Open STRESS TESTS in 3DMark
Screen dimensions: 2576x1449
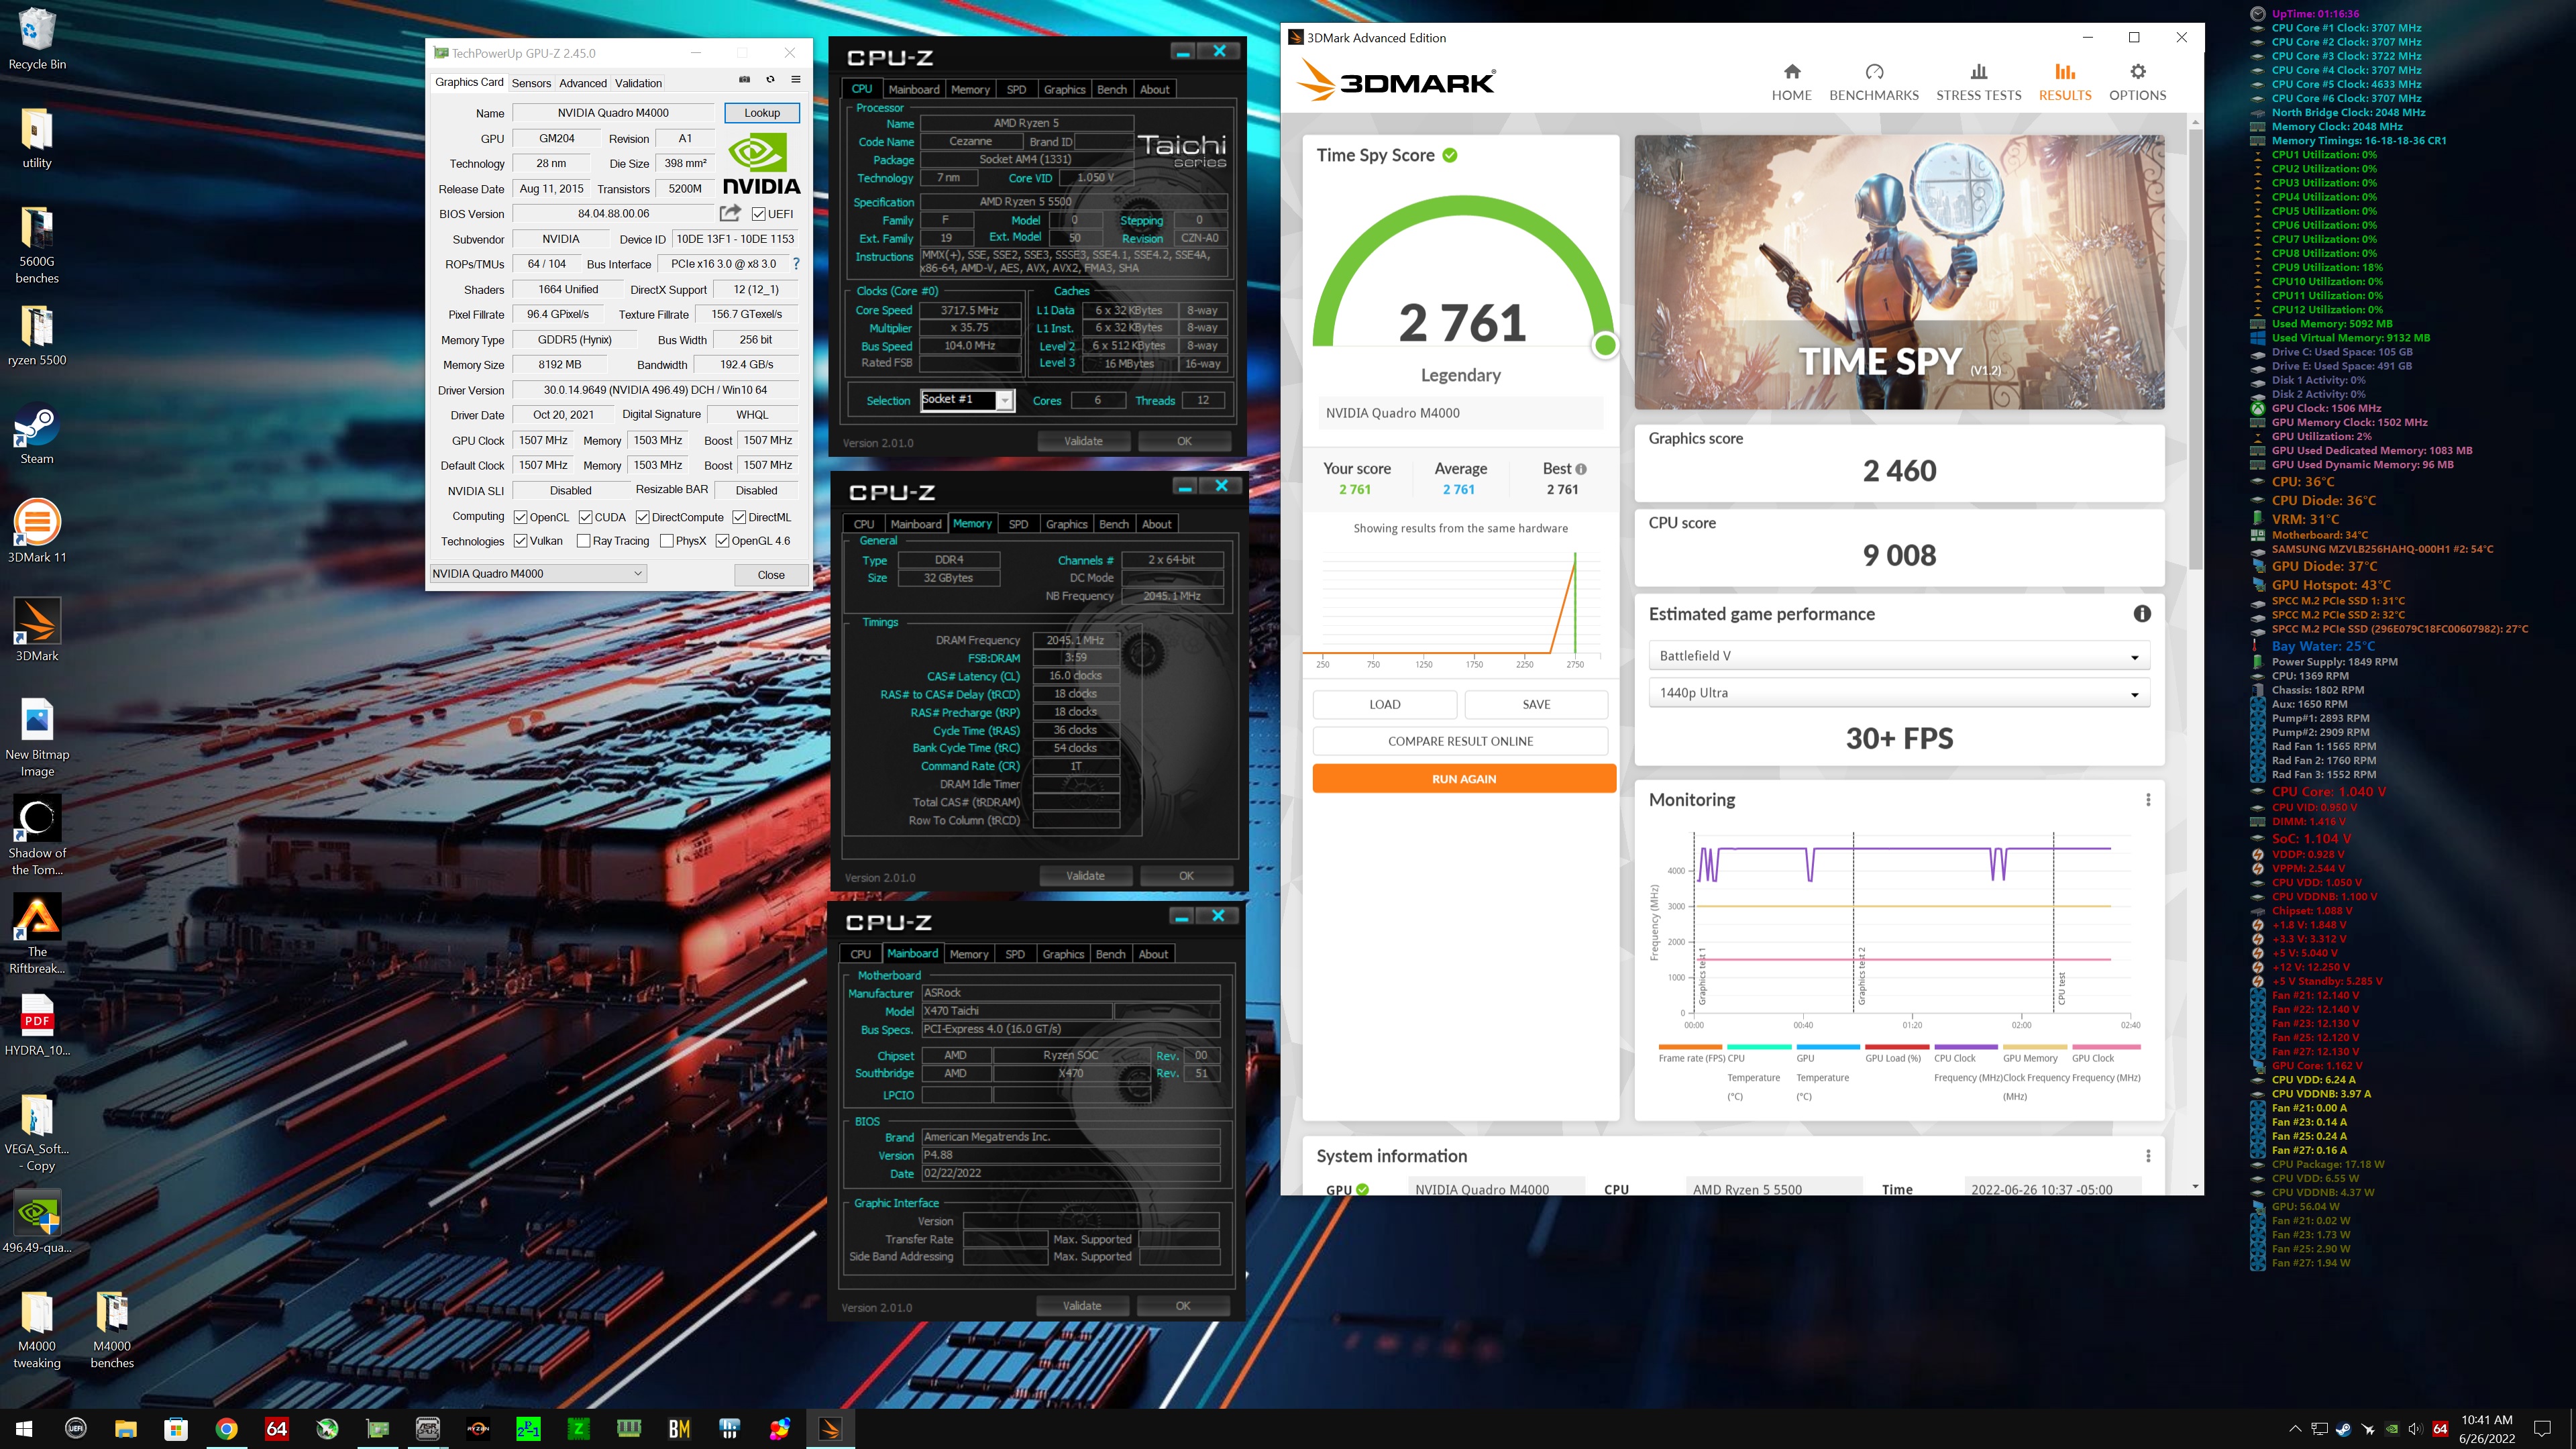pos(1978,82)
